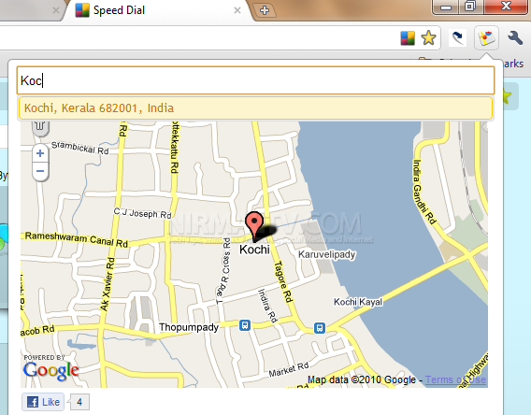Zoom in the map with plus button
This screenshot has height=415, width=531.
coord(40,153)
